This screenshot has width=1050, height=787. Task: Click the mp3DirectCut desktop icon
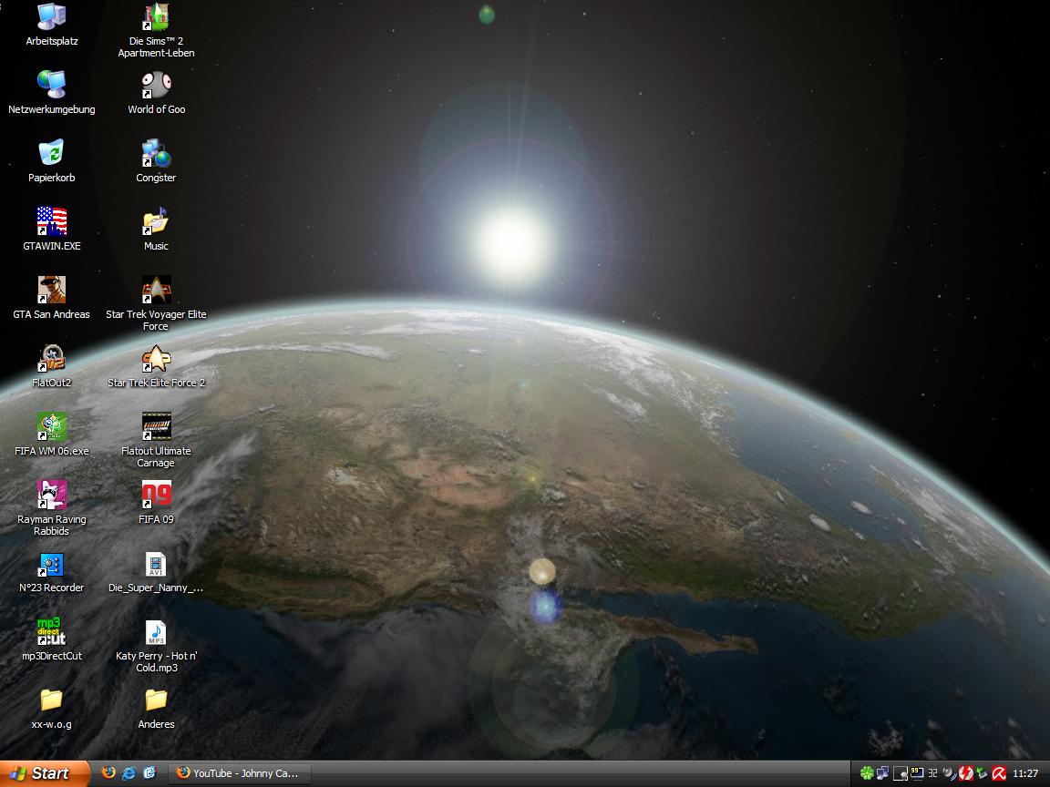[x=52, y=632]
